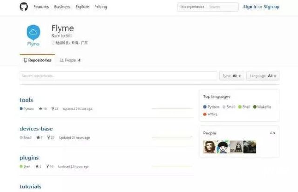This screenshot has width=298, height=192.
Task: Click the People heading in sidebar panel
Action: pos(210,133)
